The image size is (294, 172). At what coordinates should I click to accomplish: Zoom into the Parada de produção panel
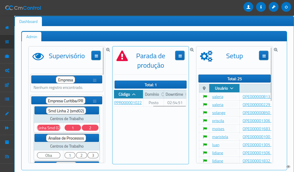tap(192, 50)
